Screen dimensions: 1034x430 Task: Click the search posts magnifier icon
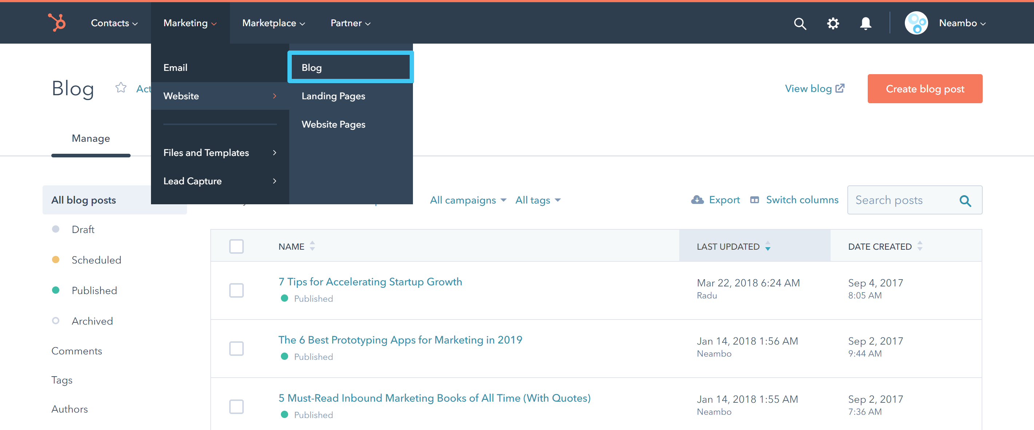pos(965,201)
